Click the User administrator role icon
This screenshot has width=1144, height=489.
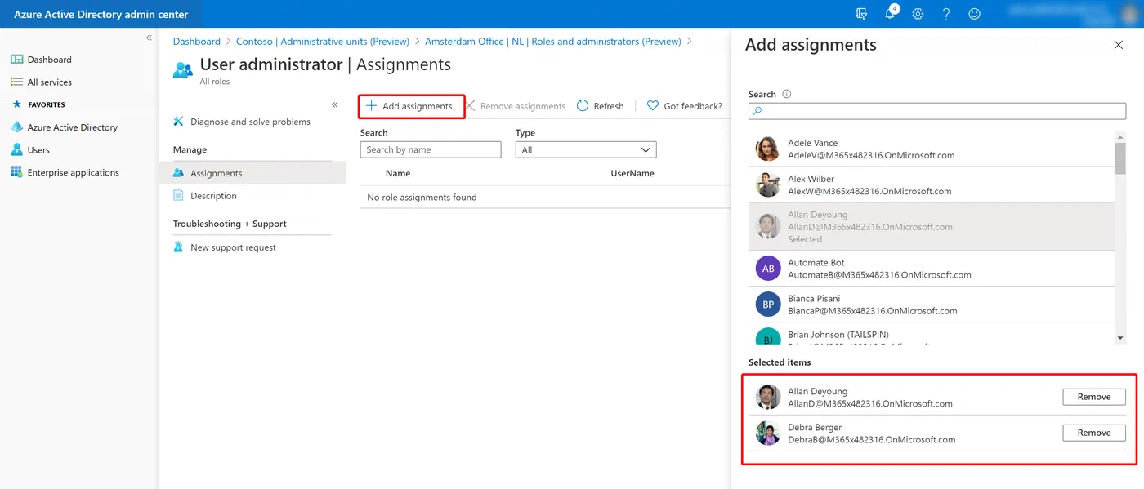click(183, 70)
